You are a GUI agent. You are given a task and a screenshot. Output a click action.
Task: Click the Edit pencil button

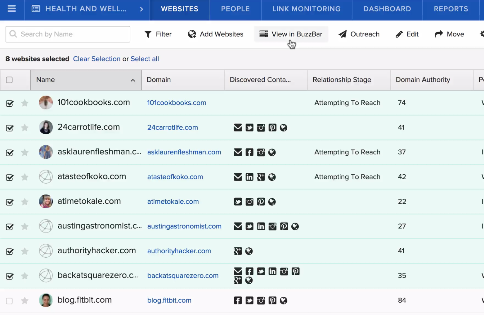pyautogui.click(x=407, y=34)
